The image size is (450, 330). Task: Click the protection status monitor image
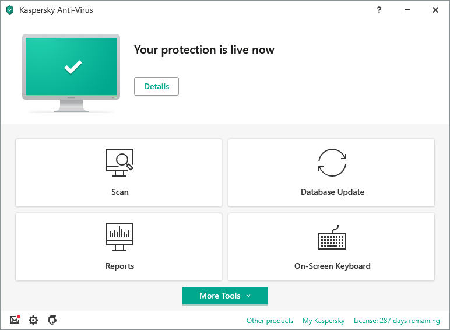click(72, 69)
